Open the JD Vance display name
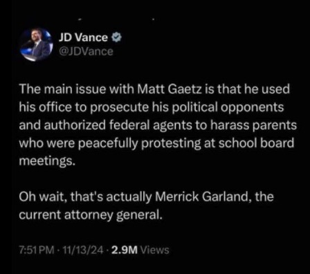The height and width of the screenshot is (274, 310). 84,37
